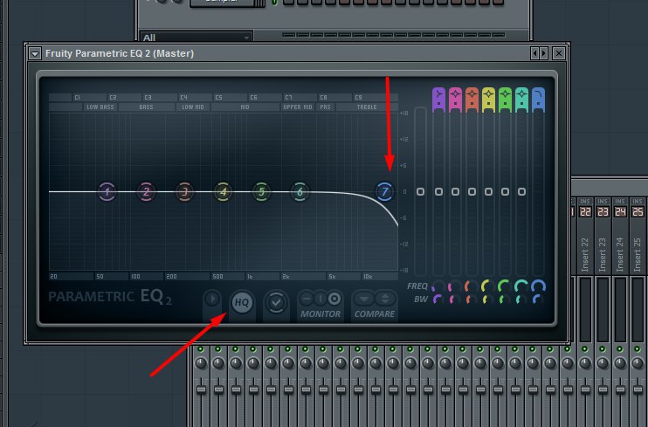Image resolution: width=648 pixels, height=427 pixels.
Task: Click band 3 level slider handle
Action: (x=472, y=192)
